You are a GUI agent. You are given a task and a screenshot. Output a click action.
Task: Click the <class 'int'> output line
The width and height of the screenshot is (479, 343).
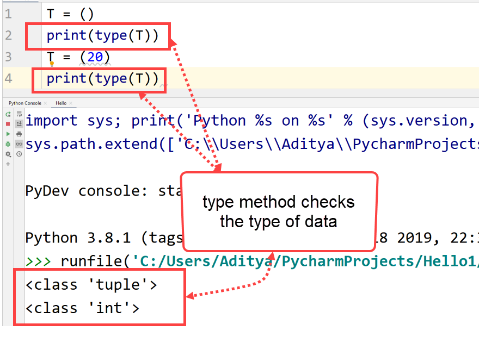(83, 308)
